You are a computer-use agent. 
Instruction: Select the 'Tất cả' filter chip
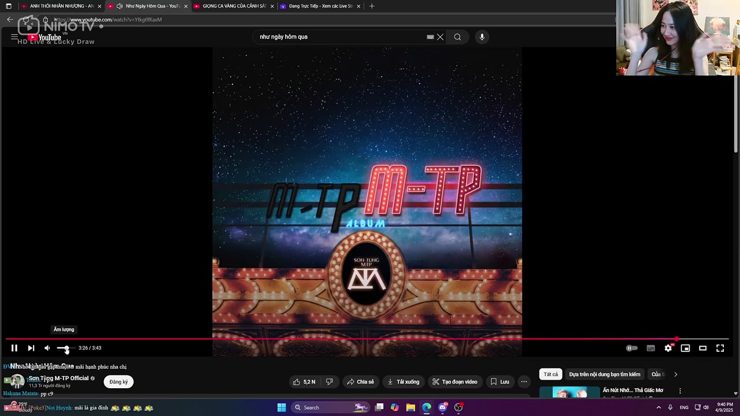tap(550, 374)
